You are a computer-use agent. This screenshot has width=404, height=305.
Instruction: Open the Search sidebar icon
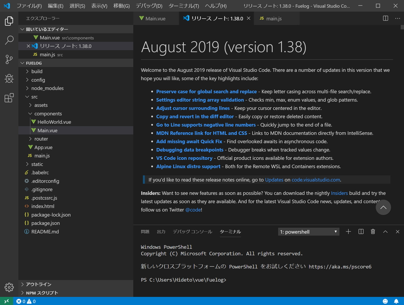[9, 40]
